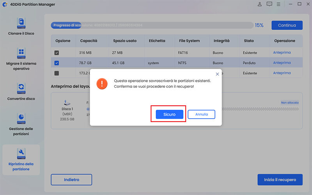Click the feedback chat icon in title bar
The height and width of the screenshot is (195, 312).
(x=269, y=4)
